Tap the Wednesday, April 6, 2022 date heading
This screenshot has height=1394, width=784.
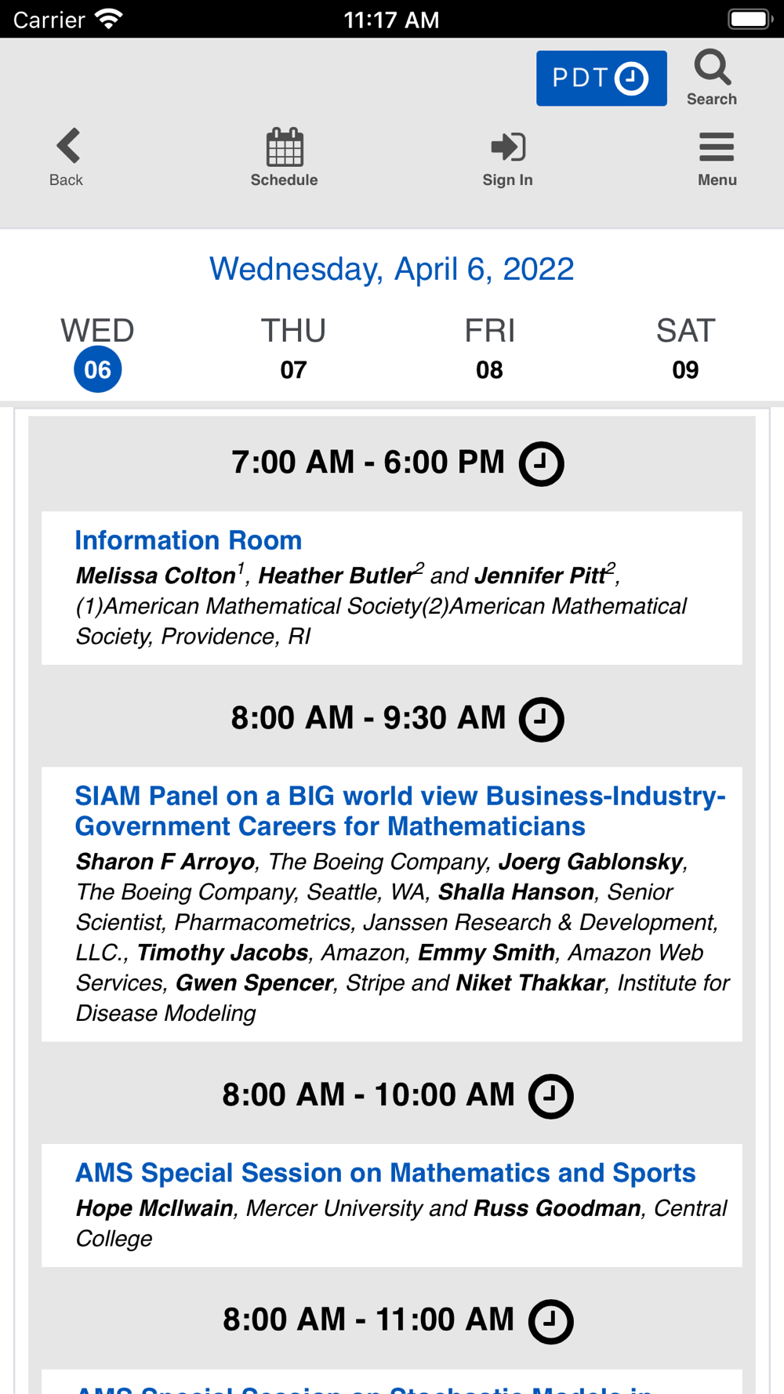[391, 269]
